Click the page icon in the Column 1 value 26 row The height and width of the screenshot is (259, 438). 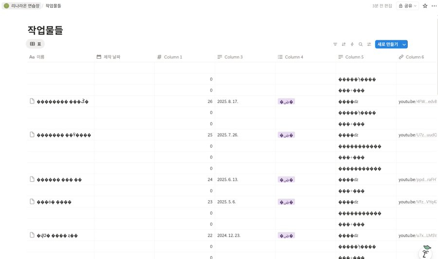tap(32, 101)
